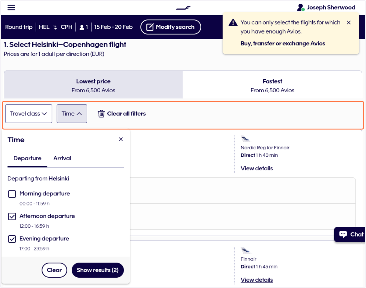Uncheck the Evening departure checkbox
The height and width of the screenshot is (288, 366).
pyautogui.click(x=12, y=239)
